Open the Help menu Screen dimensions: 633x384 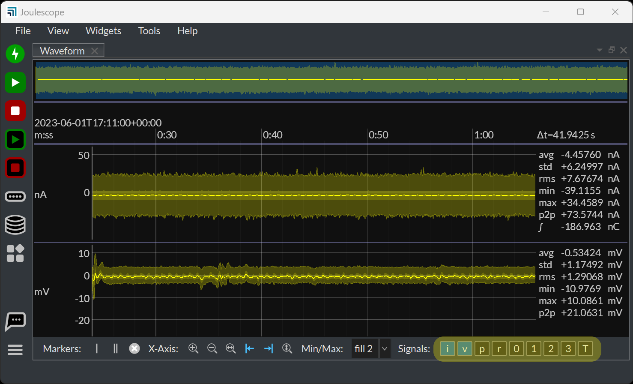pos(188,31)
